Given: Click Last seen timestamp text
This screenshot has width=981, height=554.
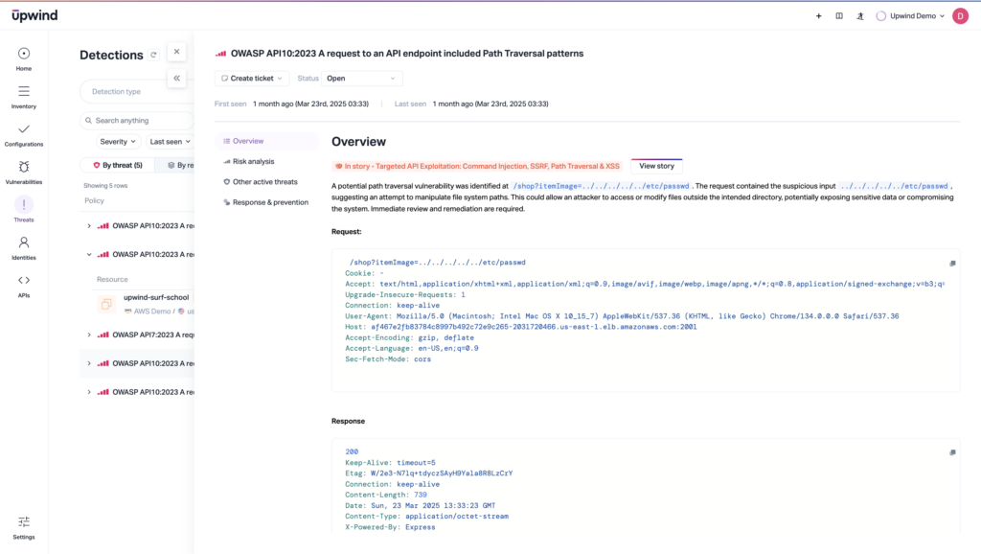Looking at the screenshot, I should [490, 104].
